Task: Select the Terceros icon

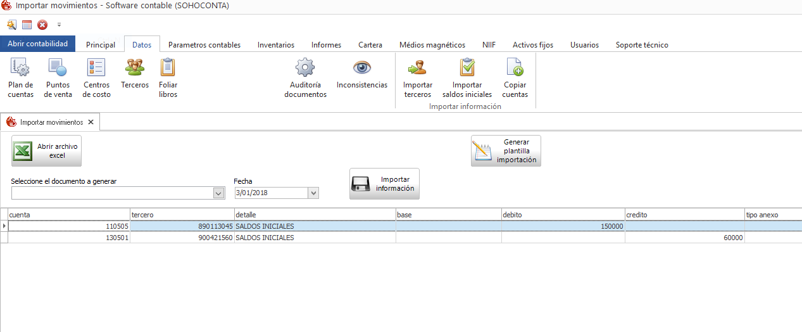Action: [x=135, y=73]
